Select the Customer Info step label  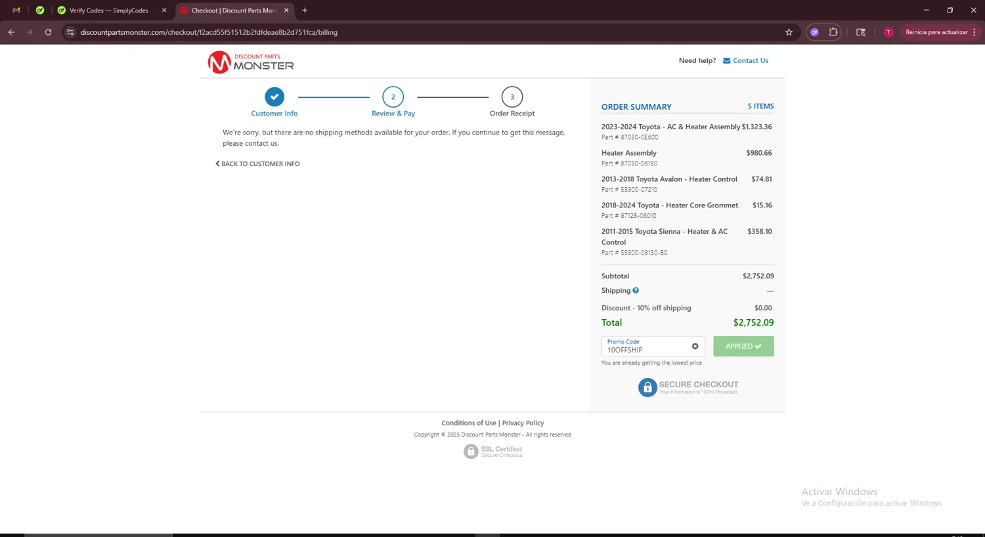click(x=274, y=114)
